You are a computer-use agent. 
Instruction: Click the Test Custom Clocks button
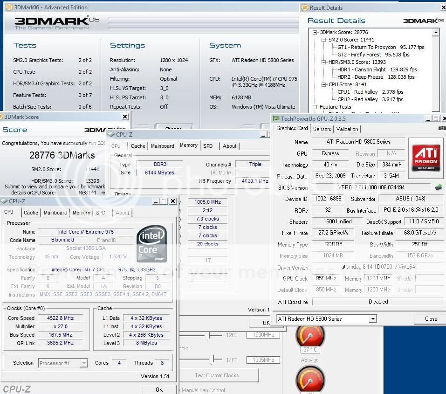(x=219, y=375)
